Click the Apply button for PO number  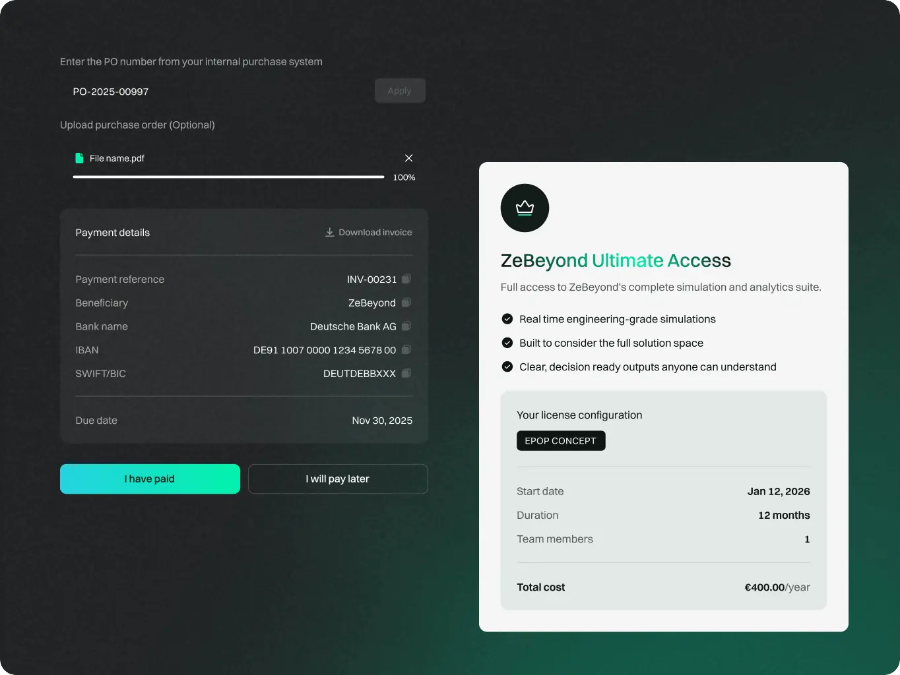tap(400, 91)
